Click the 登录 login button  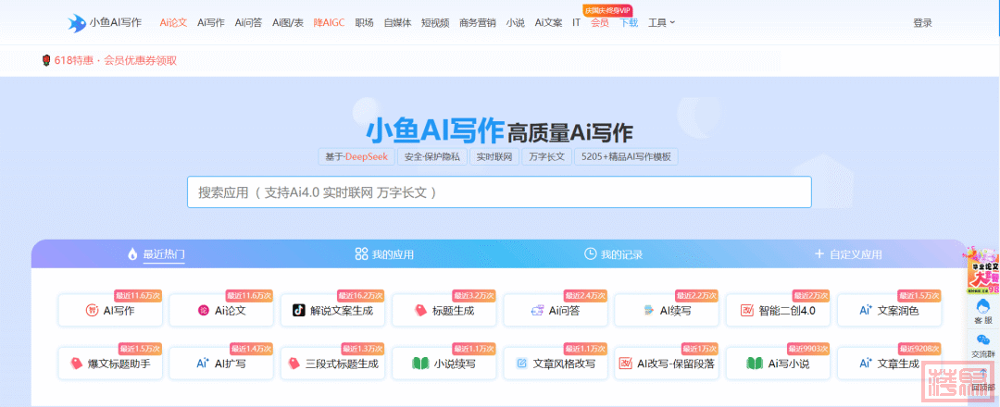point(922,22)
